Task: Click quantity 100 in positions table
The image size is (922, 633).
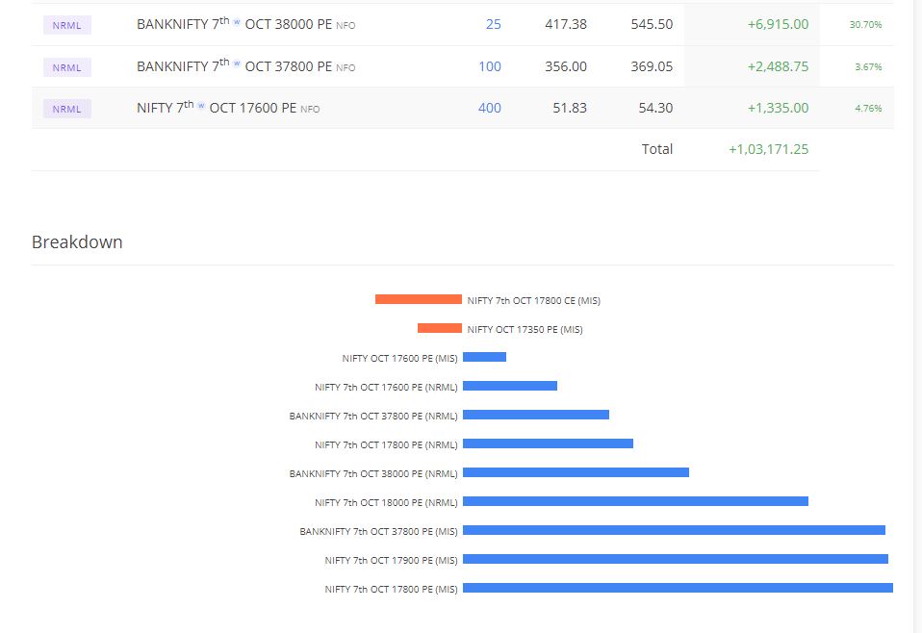Action: 490,66
